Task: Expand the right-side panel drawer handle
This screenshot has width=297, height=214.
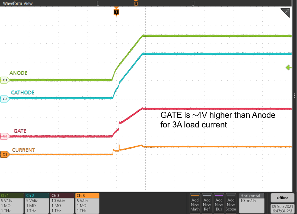Action: 294,95
